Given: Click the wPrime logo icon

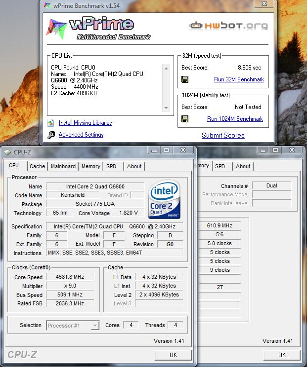Looking at the screenshot, I should (x=56, y=29).
